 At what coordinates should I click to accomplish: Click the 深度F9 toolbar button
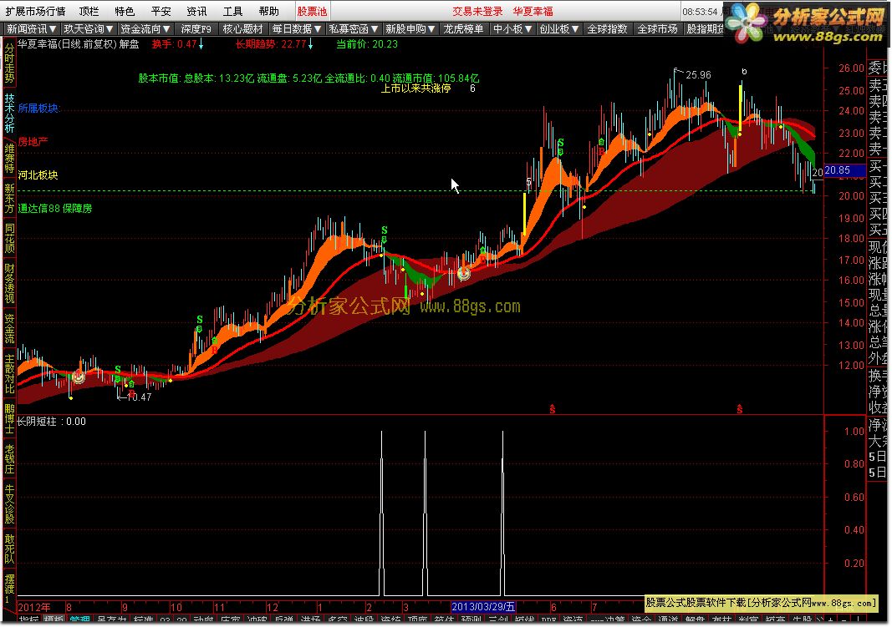click(x=196, y=29)
